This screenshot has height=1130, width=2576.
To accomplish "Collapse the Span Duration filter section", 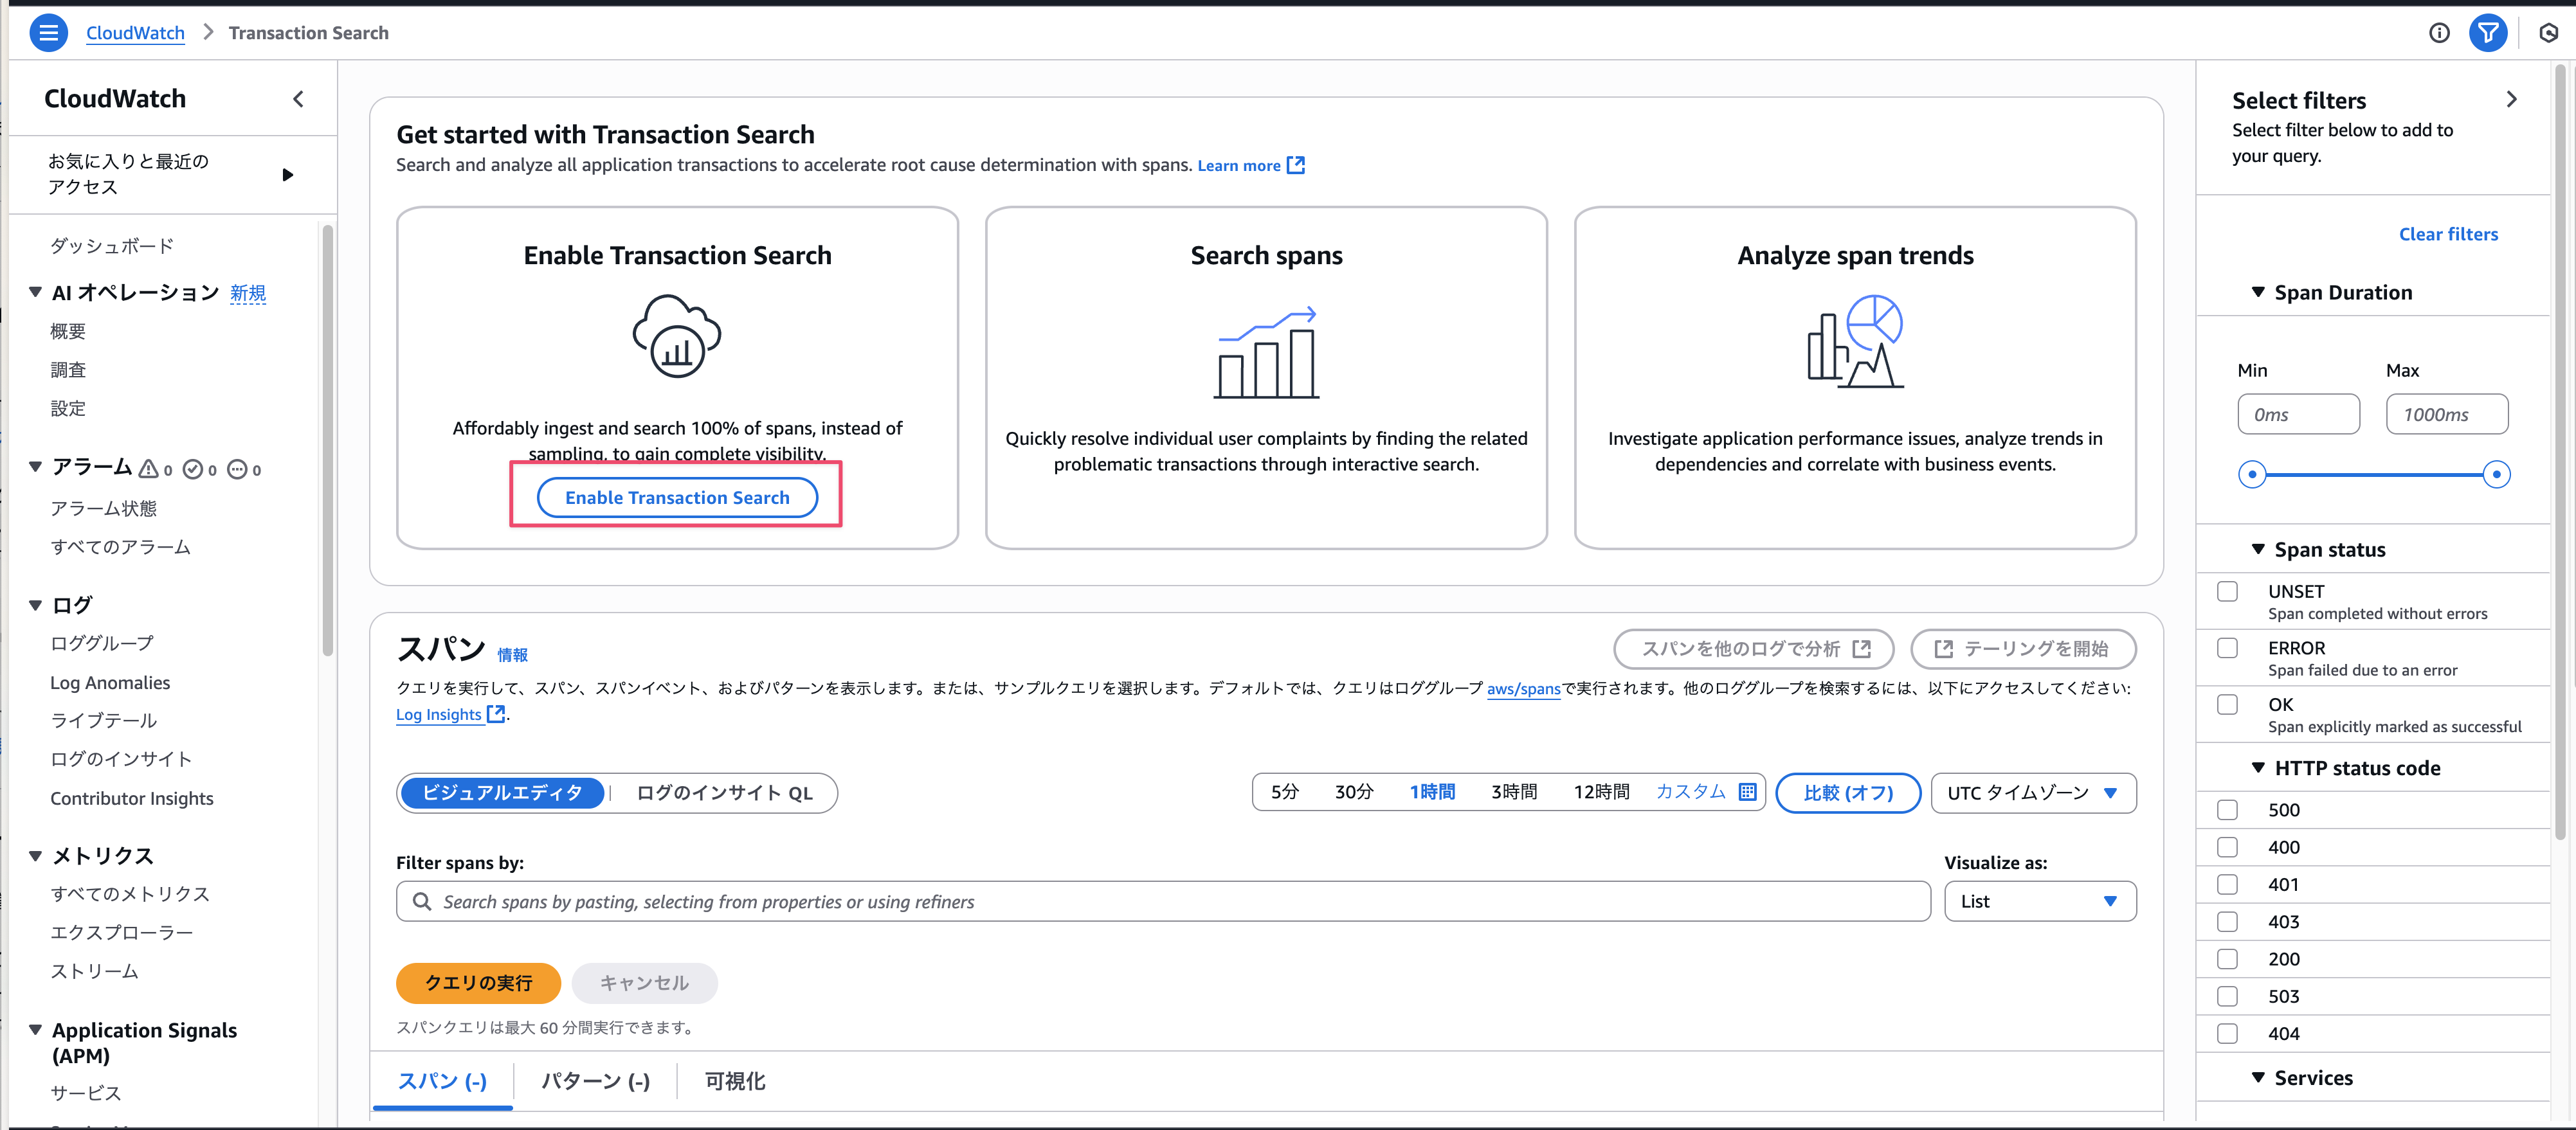I will pyautogui.click(x=2258, y=292).
